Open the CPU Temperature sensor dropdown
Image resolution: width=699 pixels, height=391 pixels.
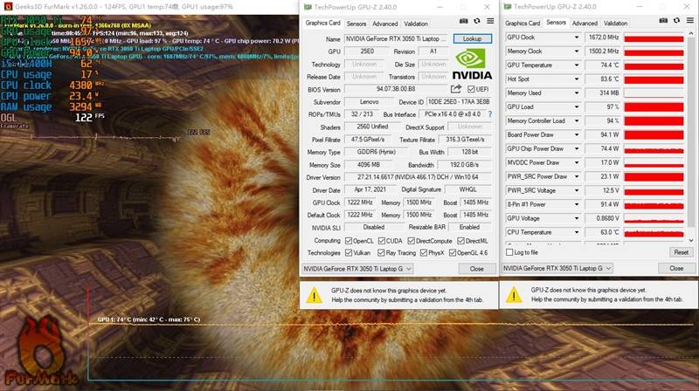click(x=577, y=232)
